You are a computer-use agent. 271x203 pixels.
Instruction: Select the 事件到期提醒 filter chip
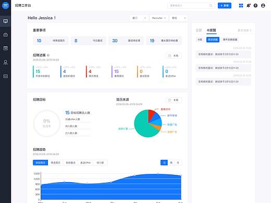tap(230, 40)
